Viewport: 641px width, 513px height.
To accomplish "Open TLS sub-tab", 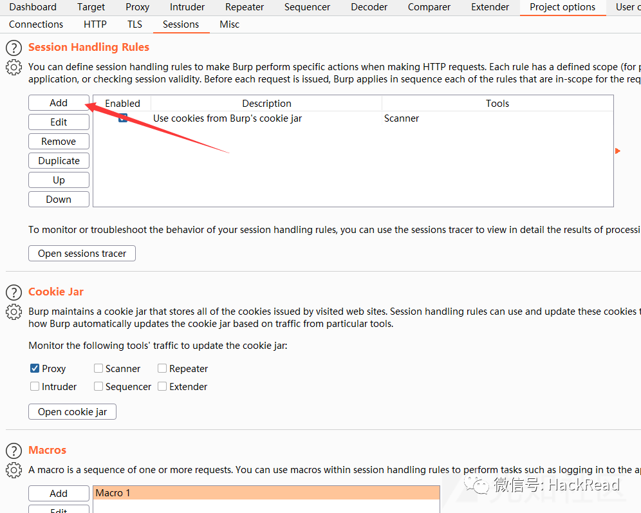I will coord(135,24).
